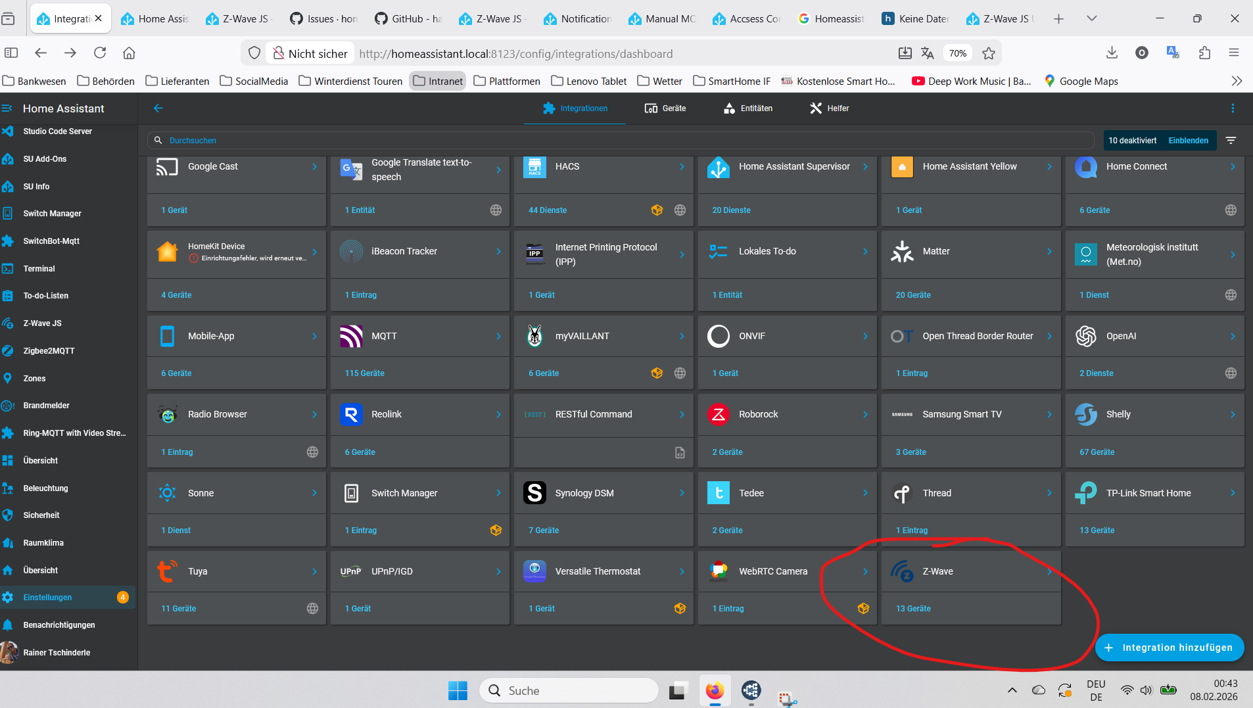Screen dimensions: 1253x708
Task: Click the Tuya integration logo
Action: [x=168, y=571]
